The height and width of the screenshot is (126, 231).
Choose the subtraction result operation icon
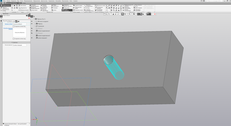(16, 22)
